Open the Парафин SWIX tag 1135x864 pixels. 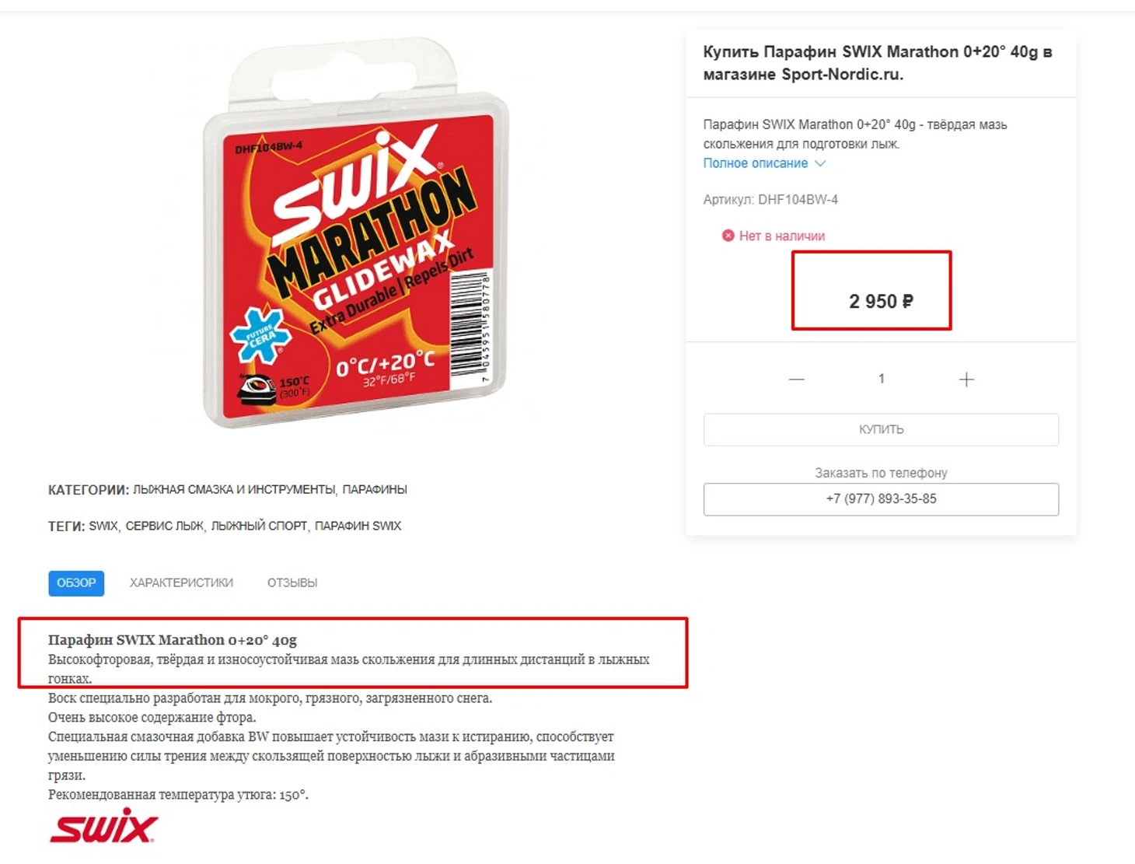pyautogui.click(x=358, y=526)
